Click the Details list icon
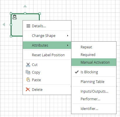This screenshot has height=117, width=120. (x=28, y=26)
